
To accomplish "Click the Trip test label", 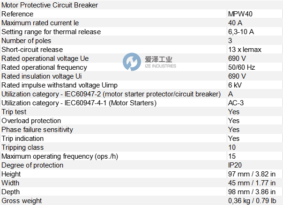I will (x=14, y=112).
